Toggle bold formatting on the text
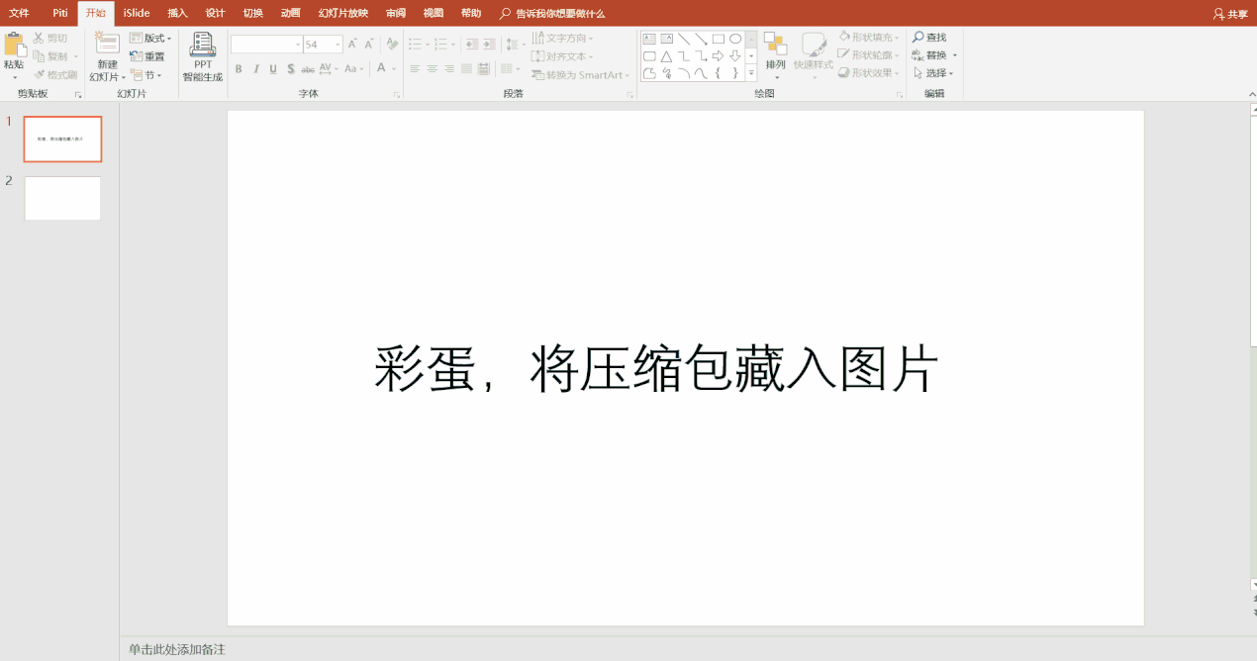 click(x=238, y=69)
